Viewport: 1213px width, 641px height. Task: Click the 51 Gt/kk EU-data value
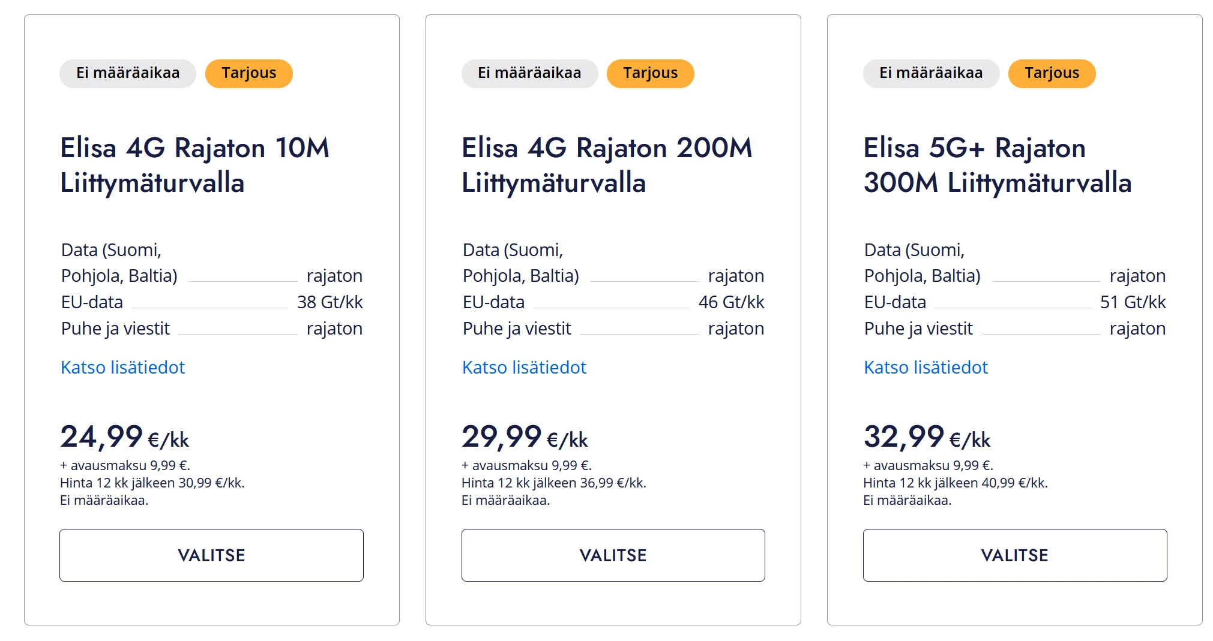pyautogui.click(x=1133, y=302)
